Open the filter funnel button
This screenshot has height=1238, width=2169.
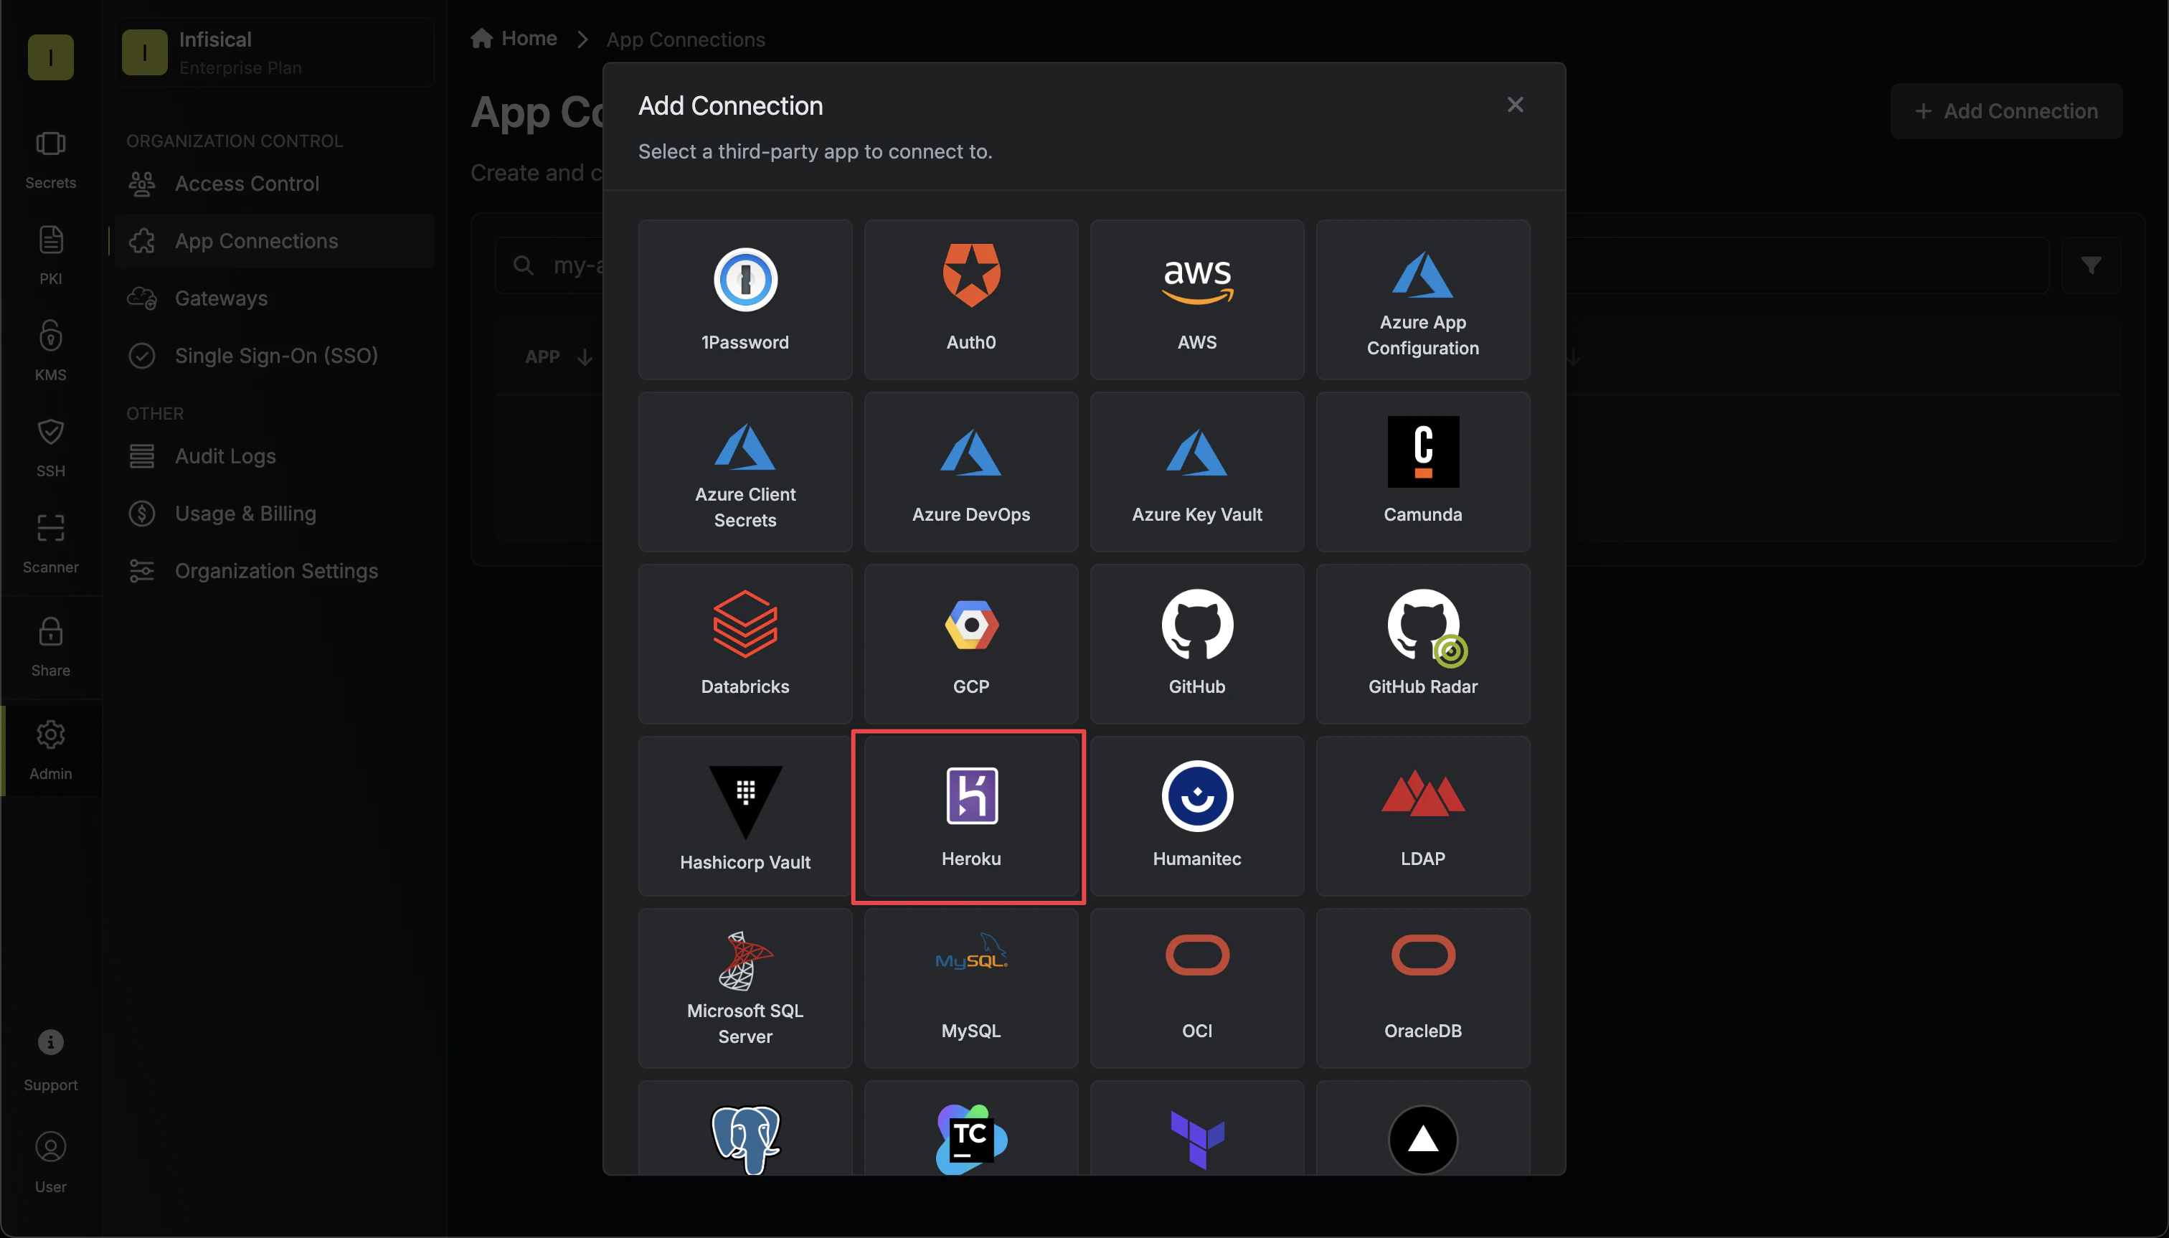click(x=2091, y=266)
